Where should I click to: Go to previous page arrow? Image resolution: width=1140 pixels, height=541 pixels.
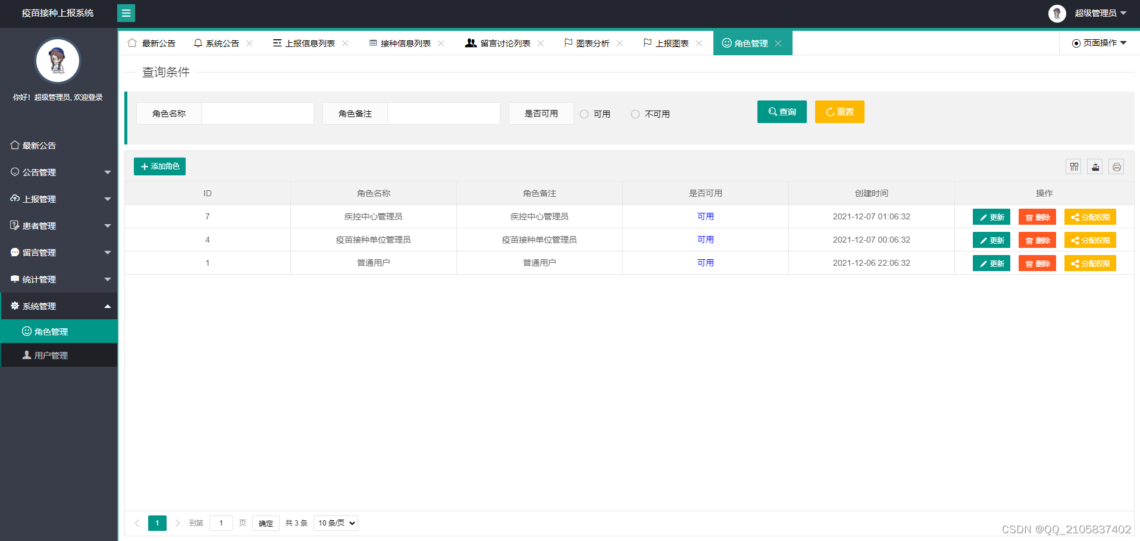pos(137,523)
